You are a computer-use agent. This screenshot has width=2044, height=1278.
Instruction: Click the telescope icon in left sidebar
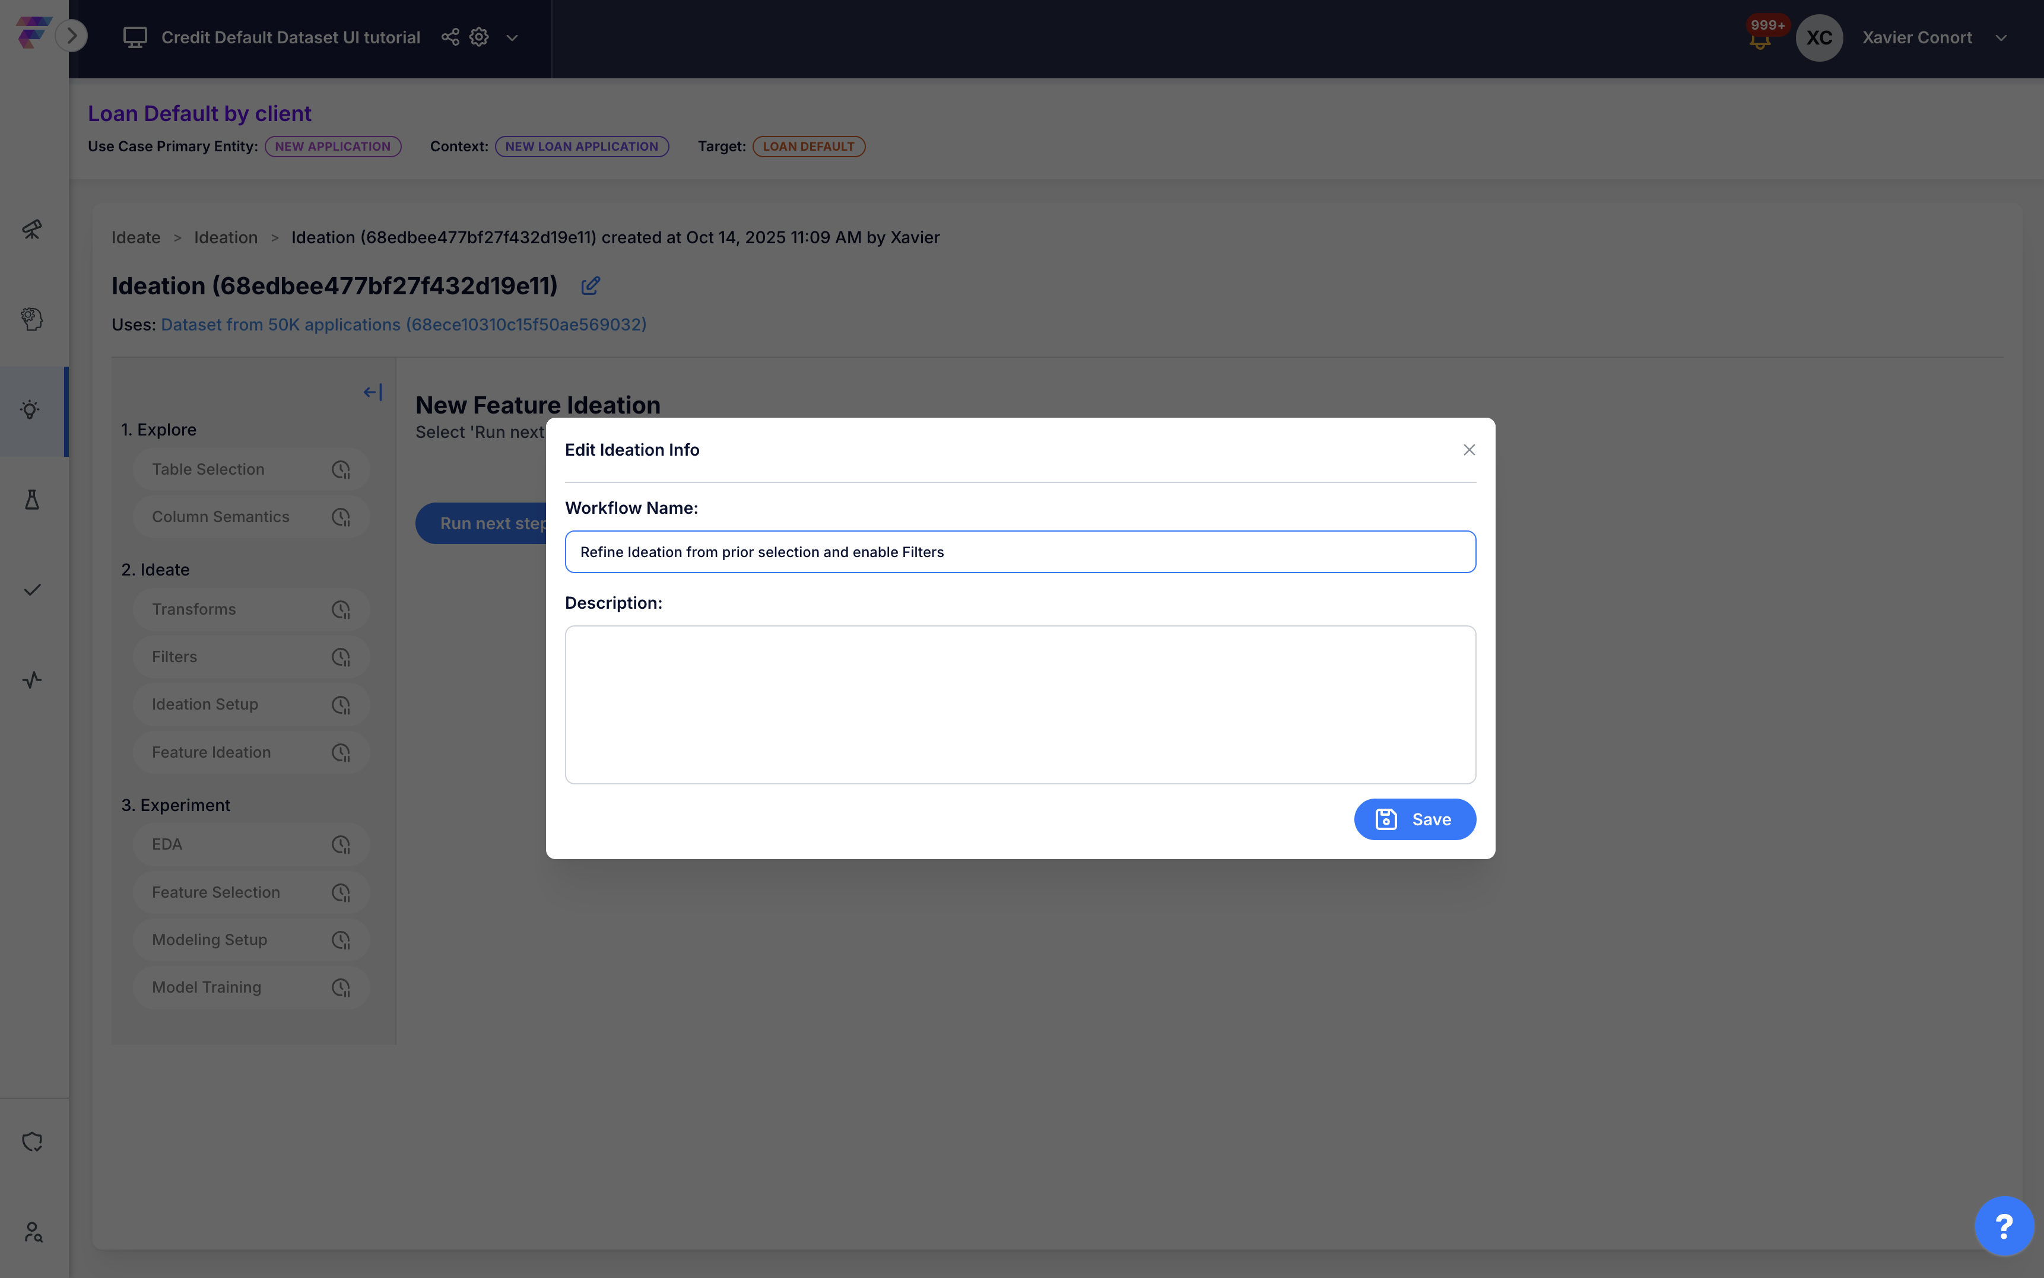32,229
